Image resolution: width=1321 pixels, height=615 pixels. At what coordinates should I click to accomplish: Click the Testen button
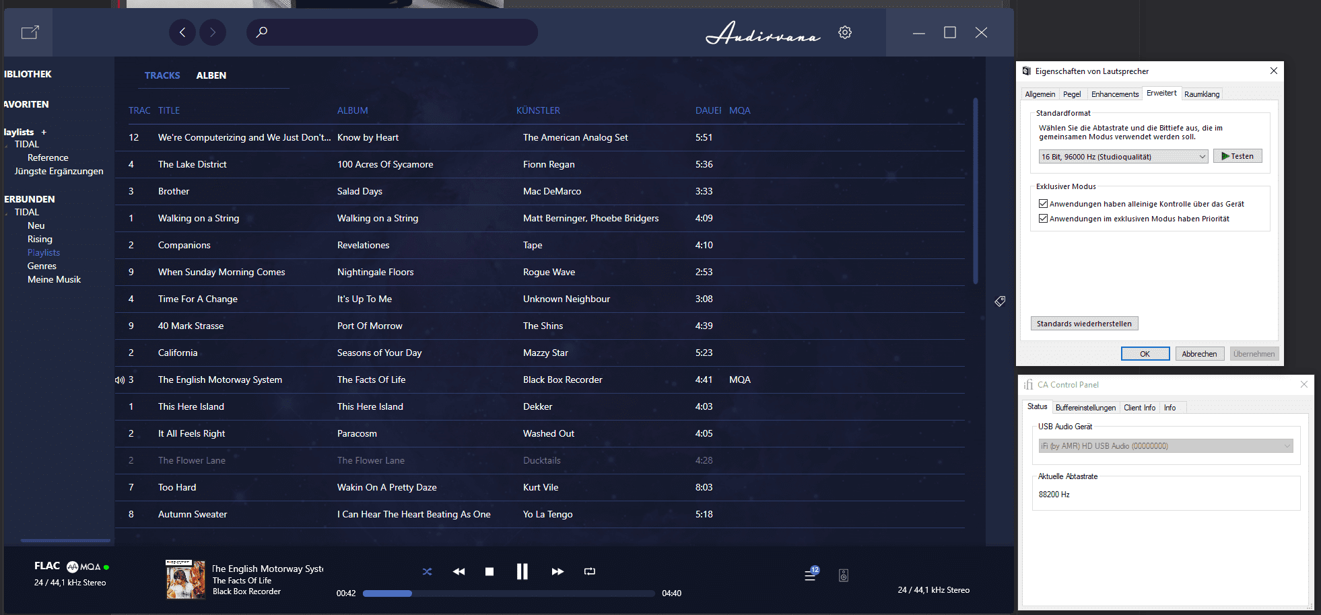[x=1238, y=156]
